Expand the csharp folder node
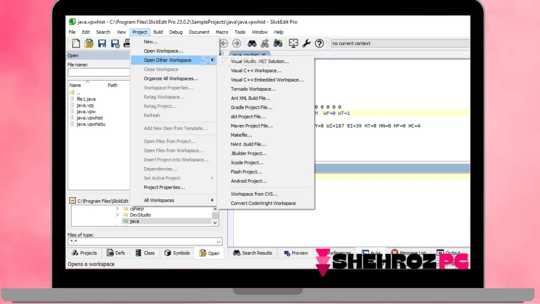This screenshot has width=540, height=304. pos(118,209)
